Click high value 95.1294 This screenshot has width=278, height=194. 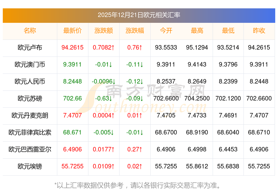pos(197,47)
